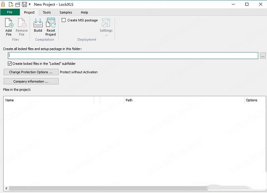Sort file list by Name column
The width and height of the screenshot is (267, 193).
pos(49,100)
